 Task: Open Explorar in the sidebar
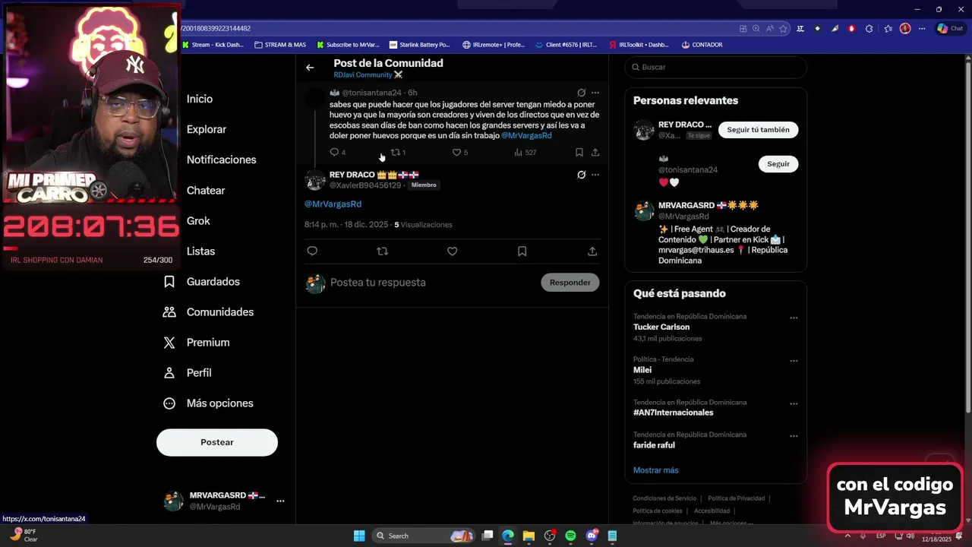207,129
